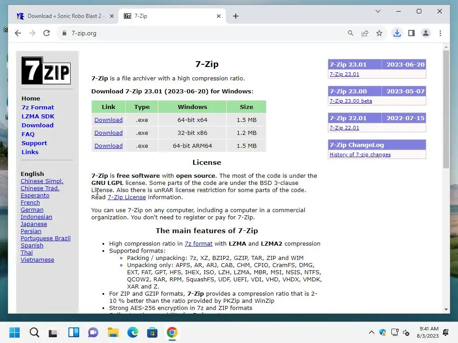Open File Explorer from taskbar
The width and height of the screenshot is (458, 343).
click(x=113, y=332)
